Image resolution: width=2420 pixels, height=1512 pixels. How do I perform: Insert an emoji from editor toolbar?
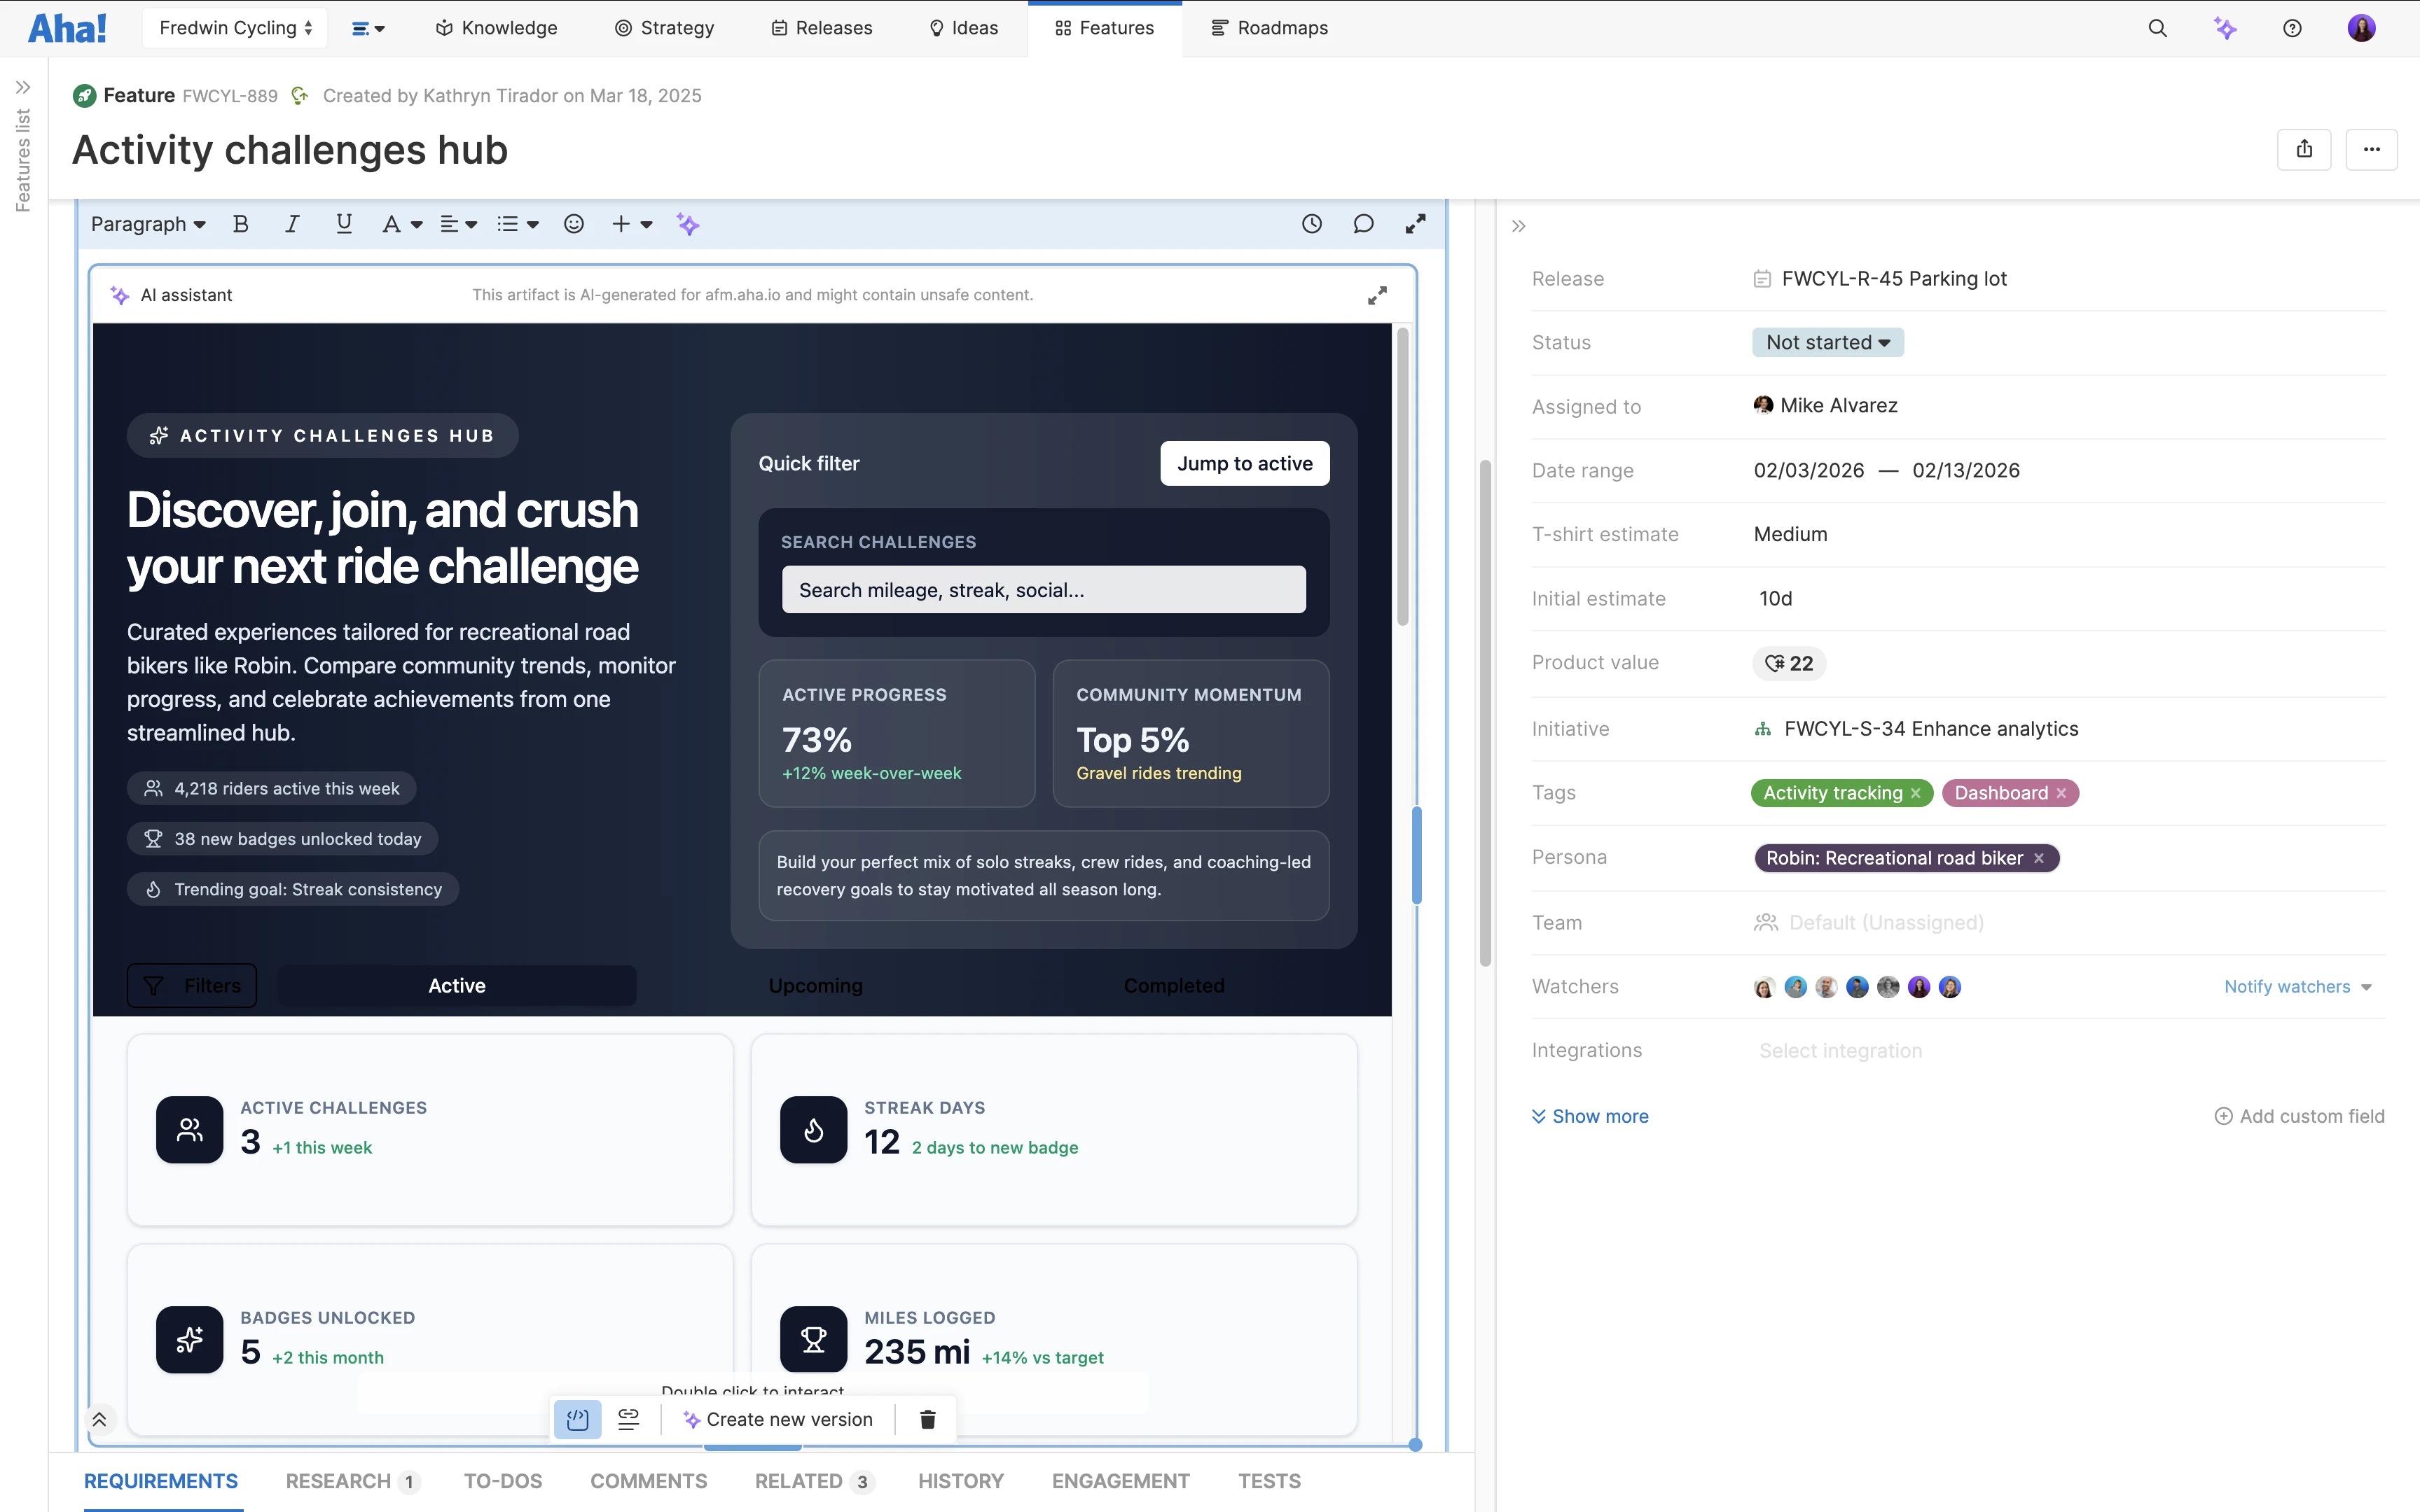(573, 224)
